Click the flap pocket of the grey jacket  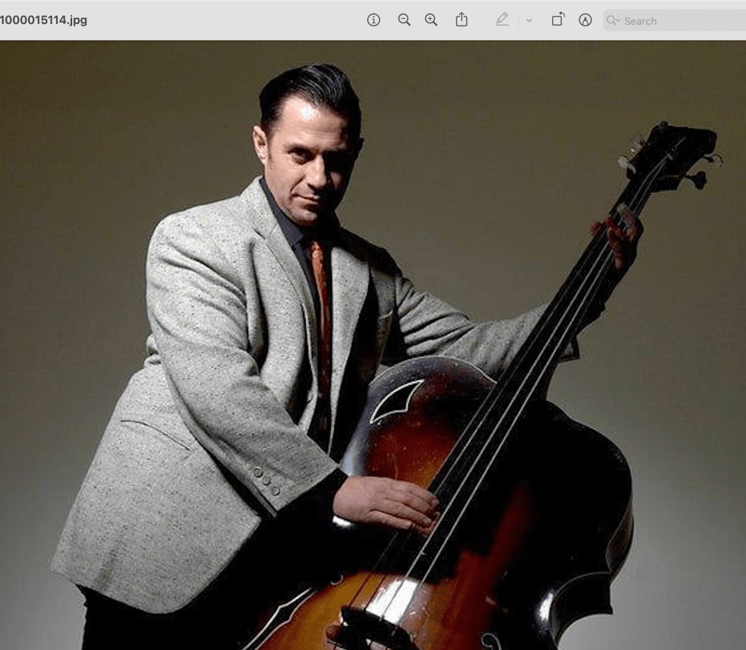coord(157,431)
